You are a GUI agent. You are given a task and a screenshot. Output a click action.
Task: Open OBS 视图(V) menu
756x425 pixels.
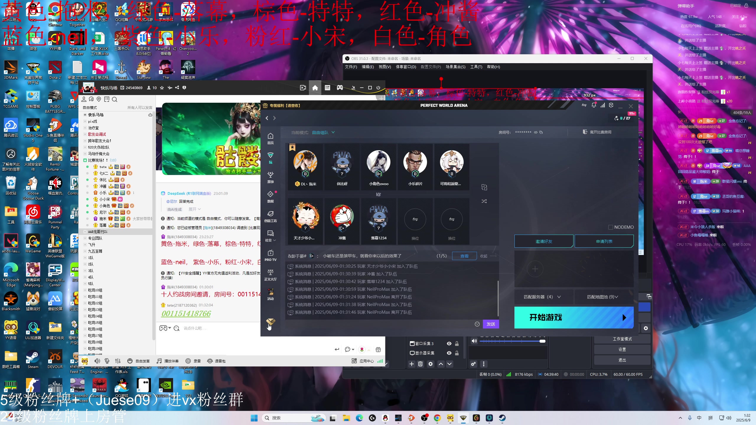point(384,67)
